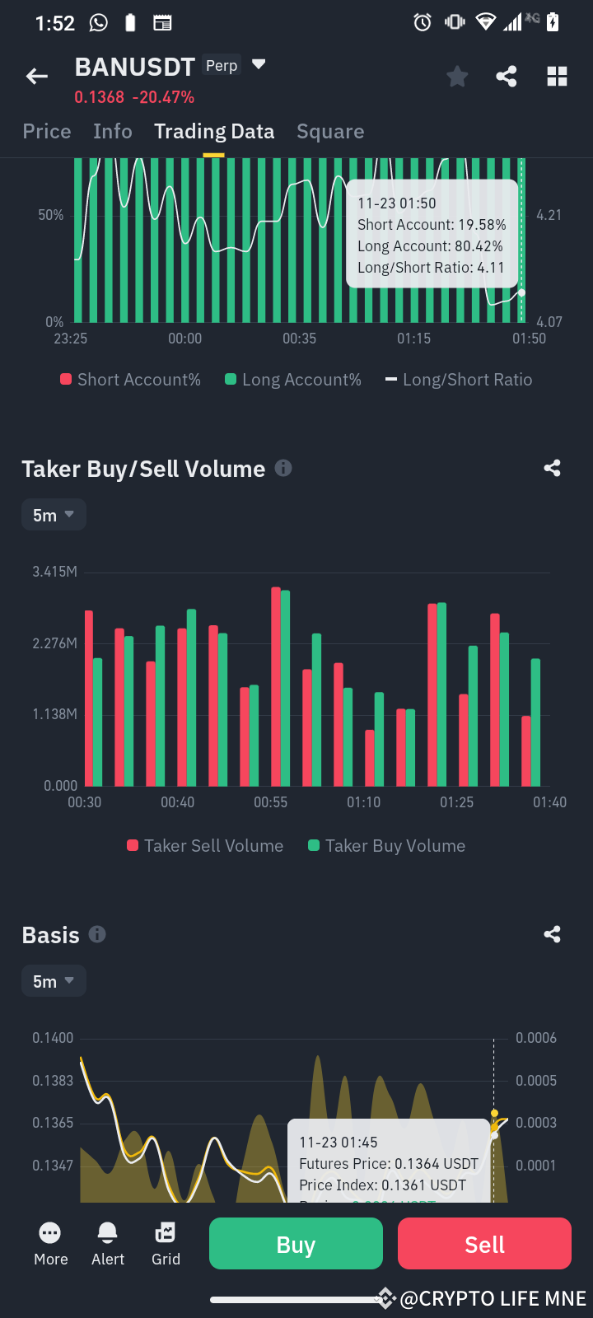593x1318 pixels.
Task: Share the Basis chart
Action: tap(552, 934)
